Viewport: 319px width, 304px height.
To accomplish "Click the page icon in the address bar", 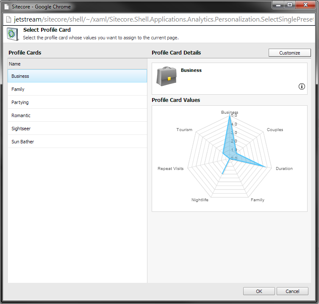I will click(x=8, y=19).
